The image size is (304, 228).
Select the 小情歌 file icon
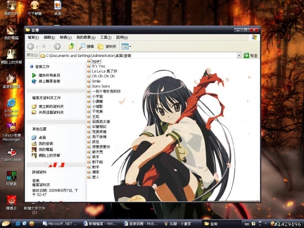pyautogui.click(x=89, y=106)
